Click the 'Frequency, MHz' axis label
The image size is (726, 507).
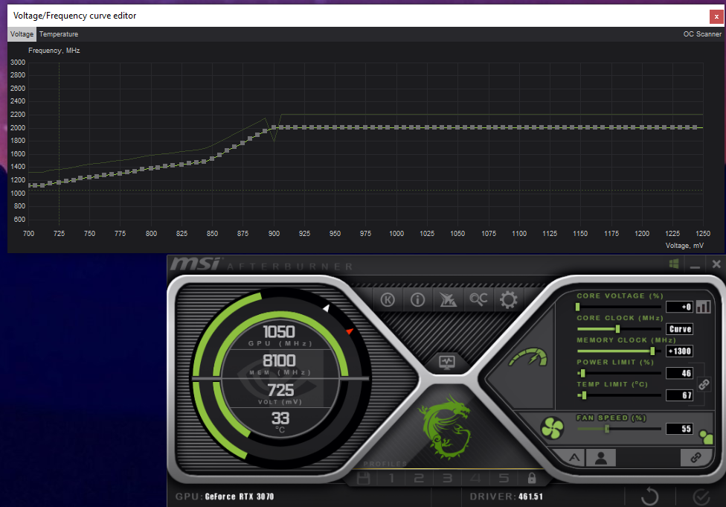tap(54, 51)
